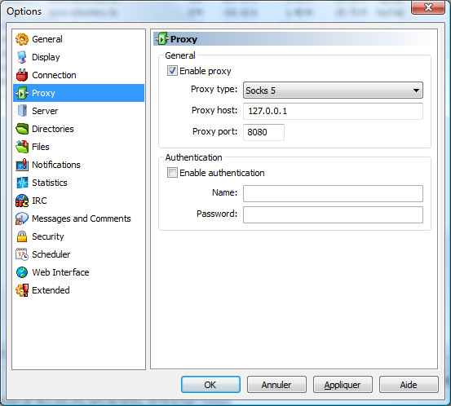This screenshot has height=406, width=451.
Task: Click the Appliquer button
Action: (x=343, y=385)
